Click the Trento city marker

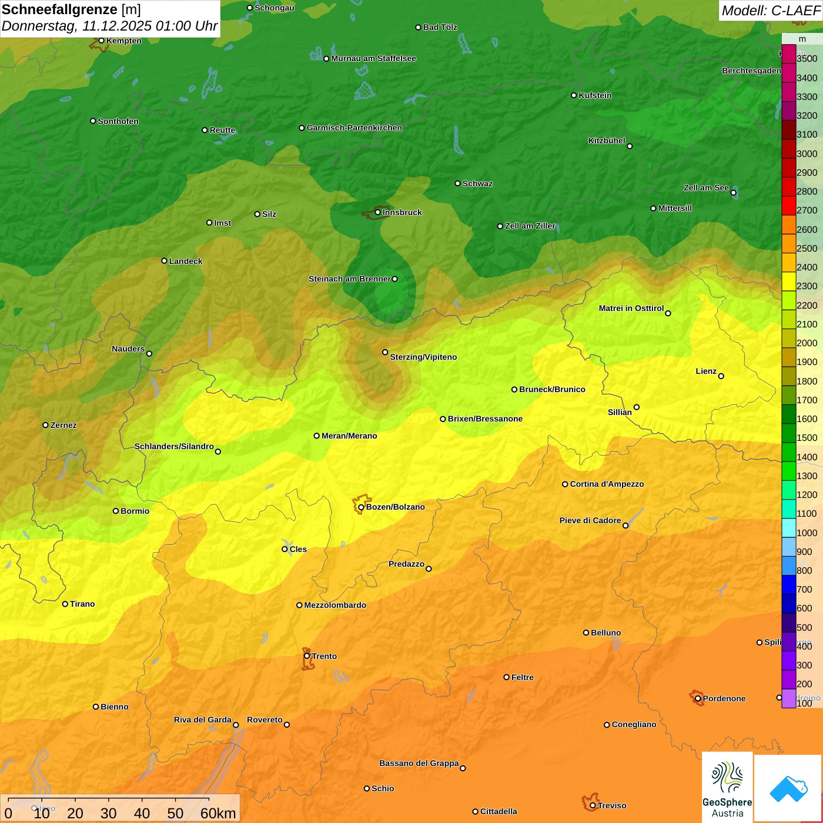(307, 656)
